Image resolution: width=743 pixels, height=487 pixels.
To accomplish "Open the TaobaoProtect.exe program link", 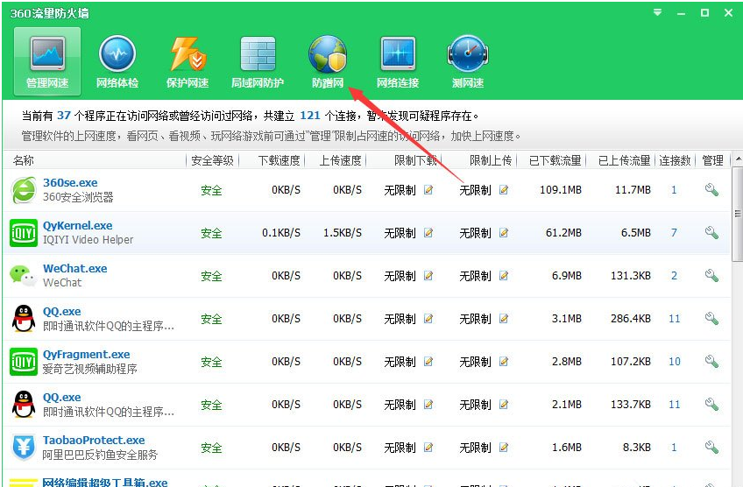I will 94,440.
